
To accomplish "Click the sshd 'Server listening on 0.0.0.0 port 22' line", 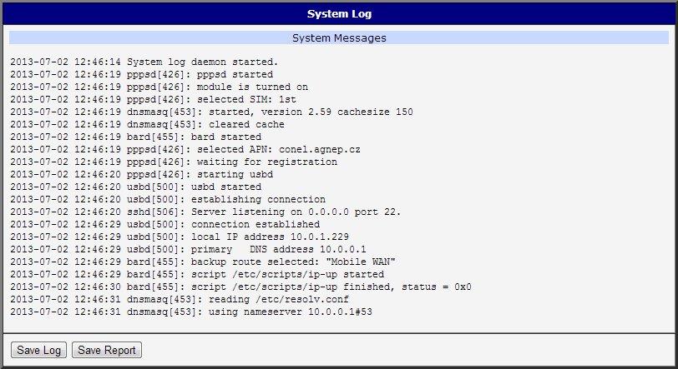I will tap(205, 212).
